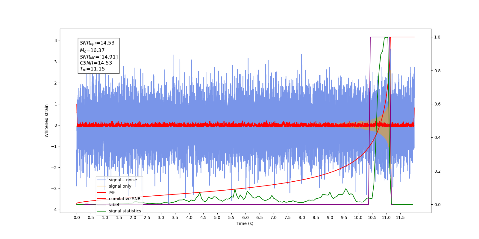Click the 0.0 tick on time axis

point(77,217)
